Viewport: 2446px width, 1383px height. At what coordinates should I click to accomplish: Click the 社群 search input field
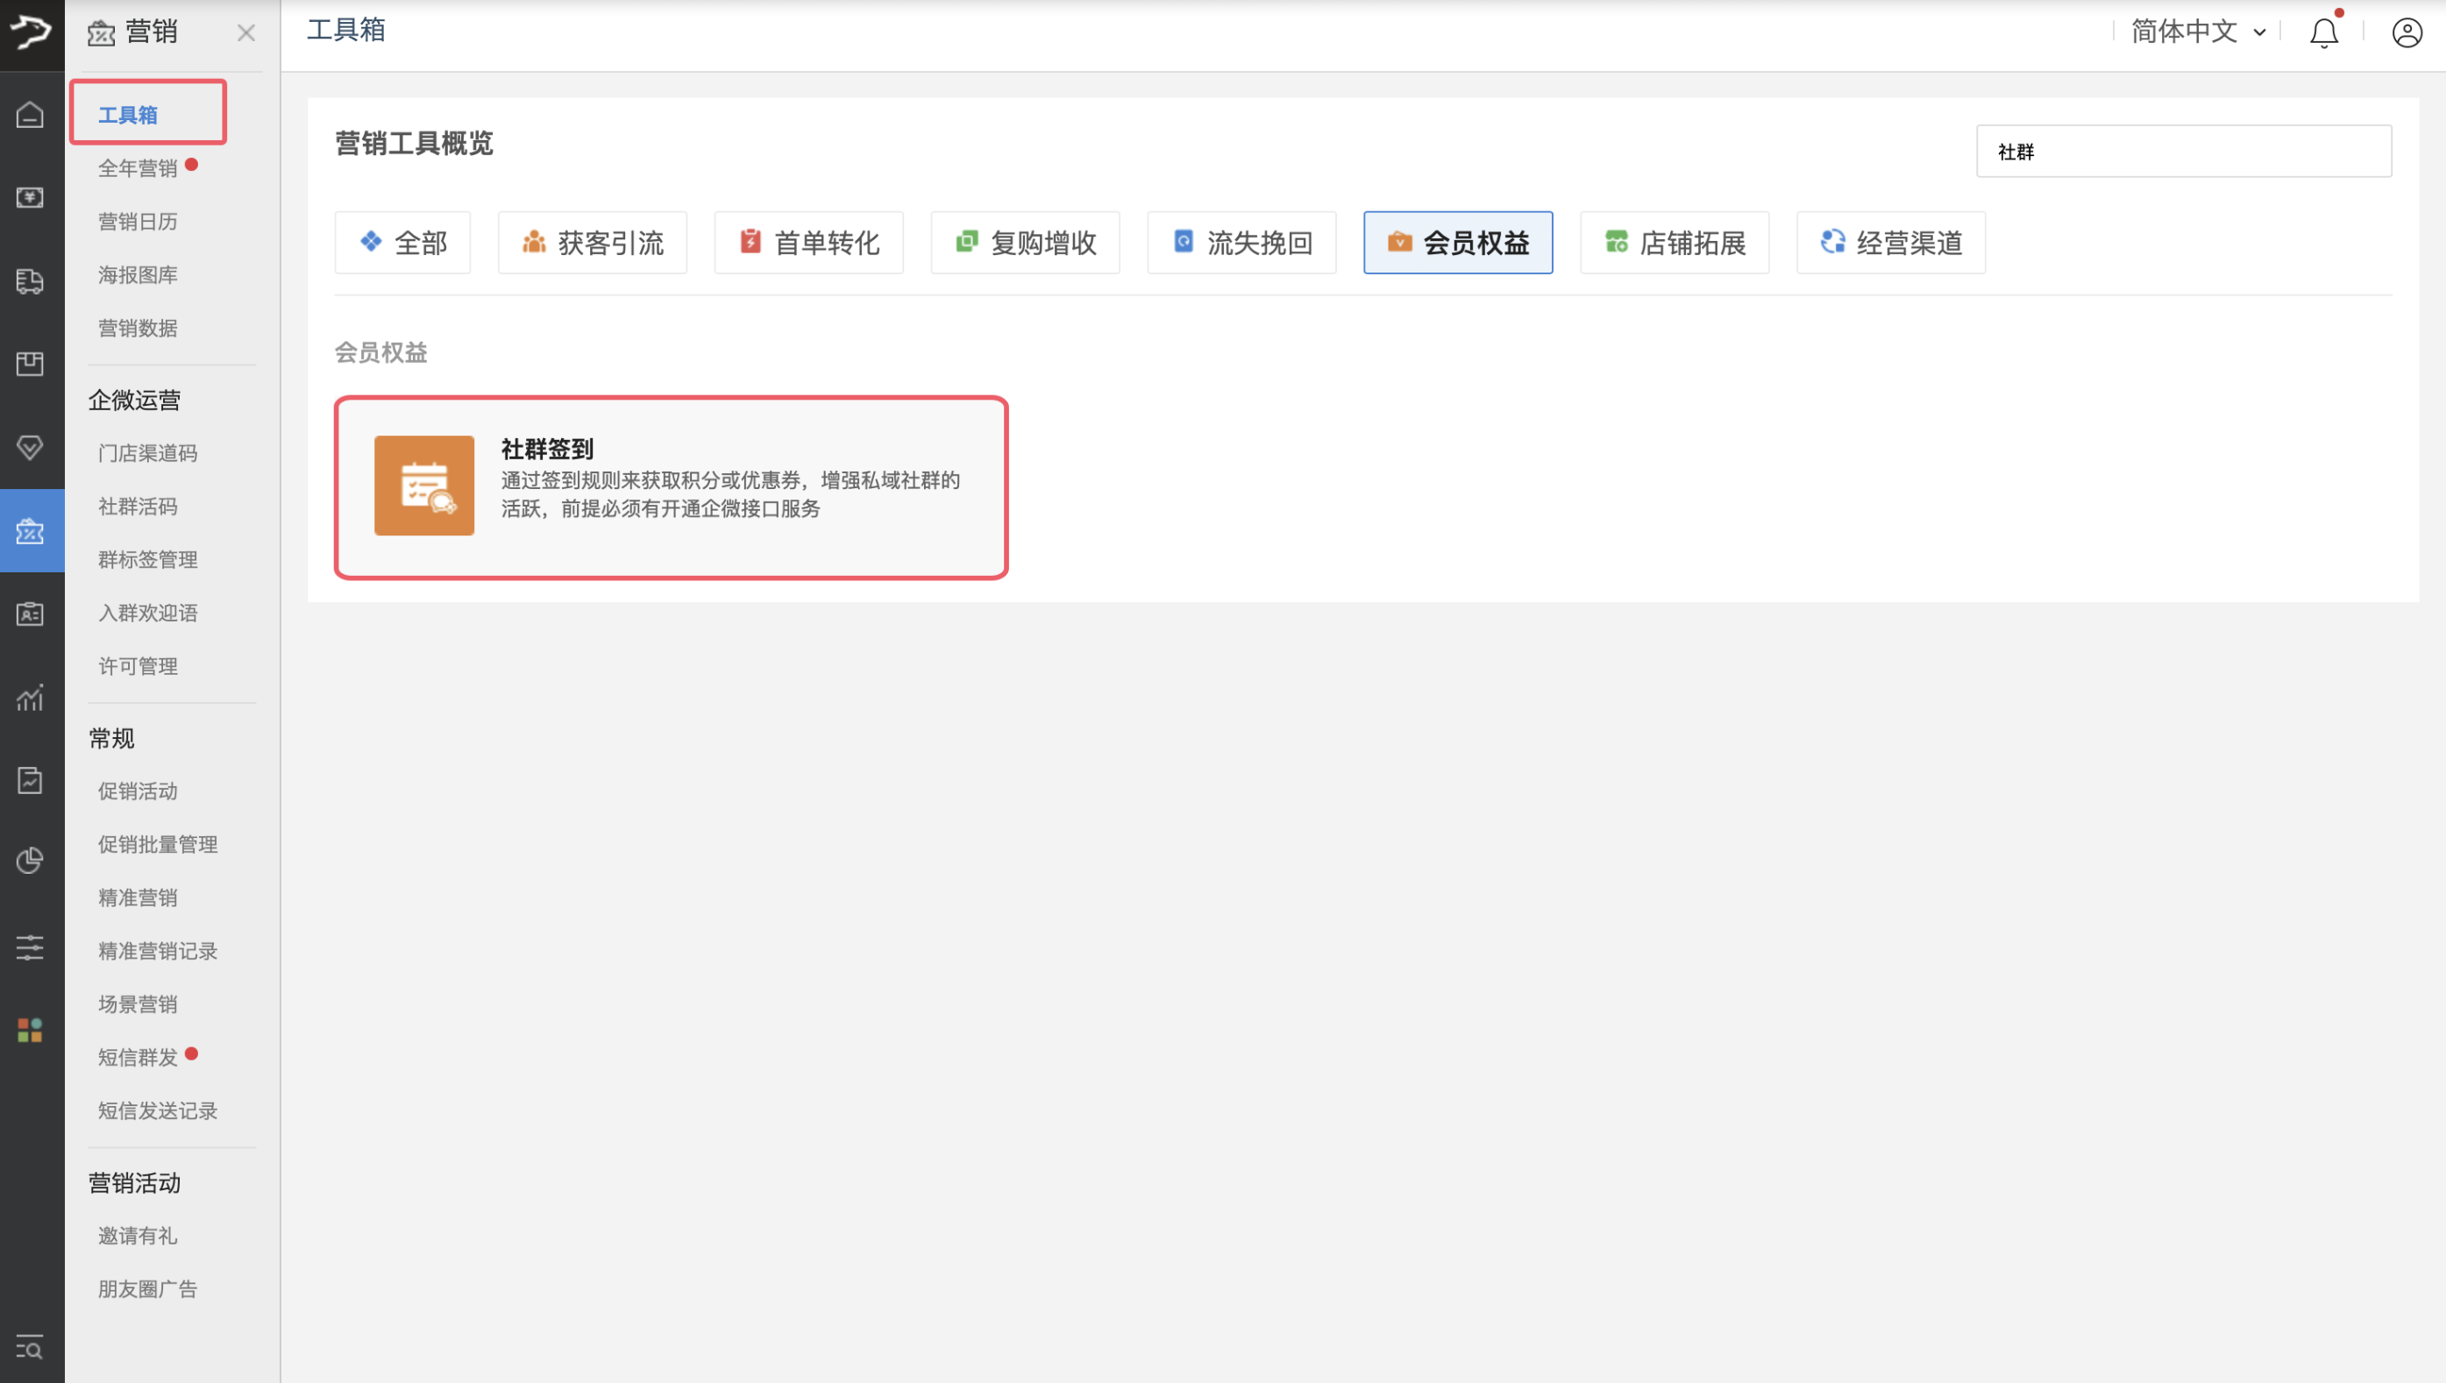click(x=2183, y=152)
